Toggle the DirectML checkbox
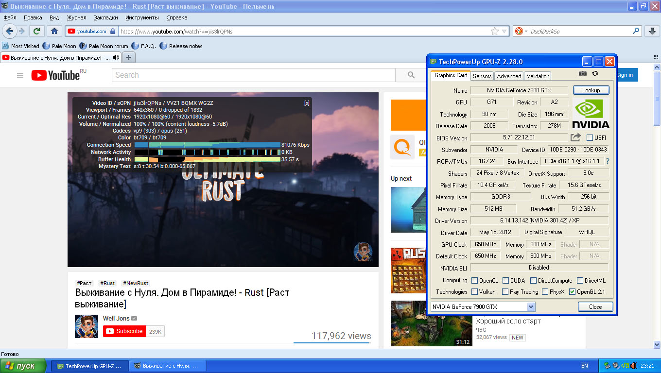 pyautogui.click(x=580, y=280)
